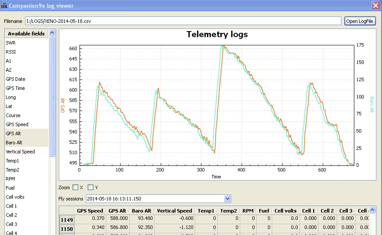Select GPS Speed in Available fields
Screen dimensions: 382x235
(x=17, y=124)
